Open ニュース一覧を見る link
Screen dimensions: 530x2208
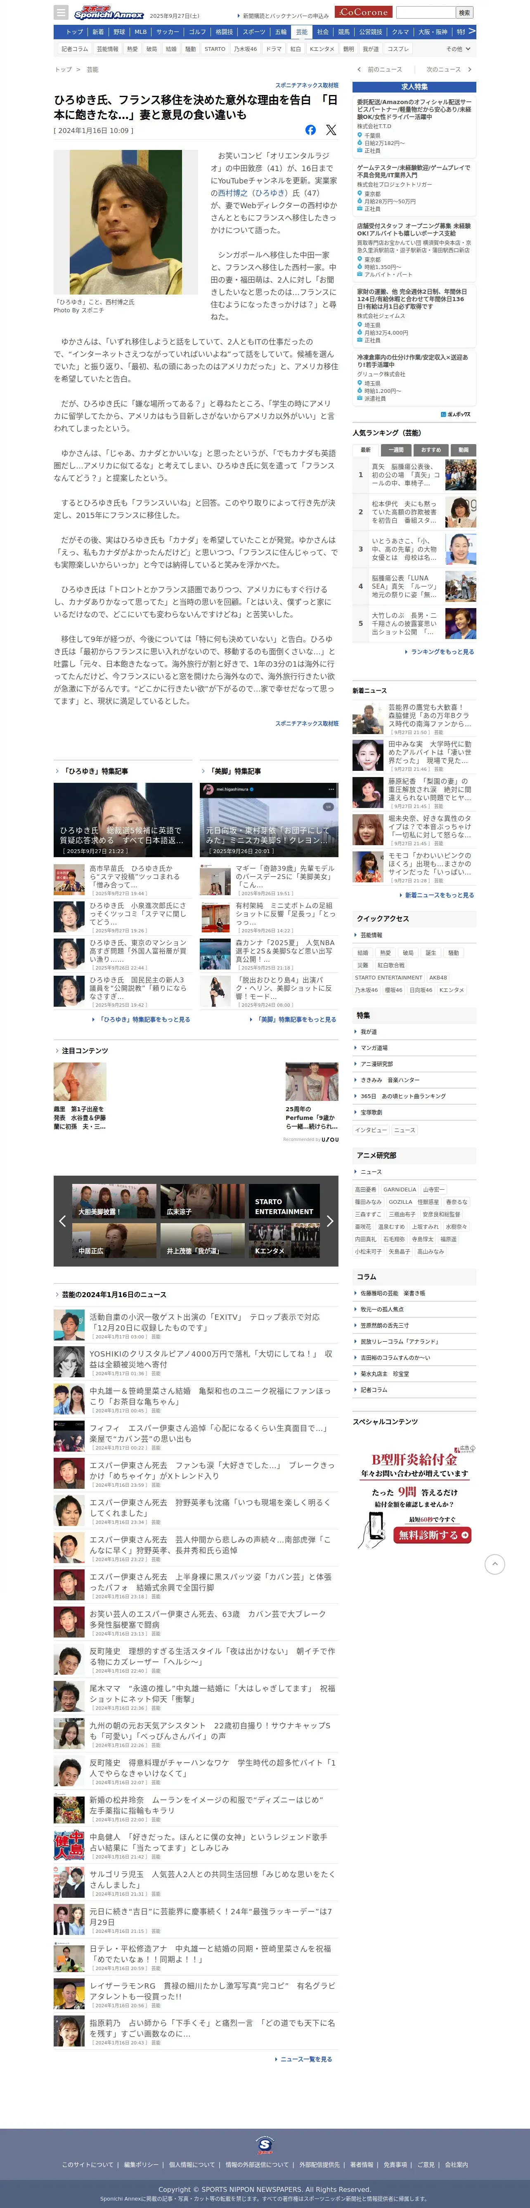point(304,2058)
